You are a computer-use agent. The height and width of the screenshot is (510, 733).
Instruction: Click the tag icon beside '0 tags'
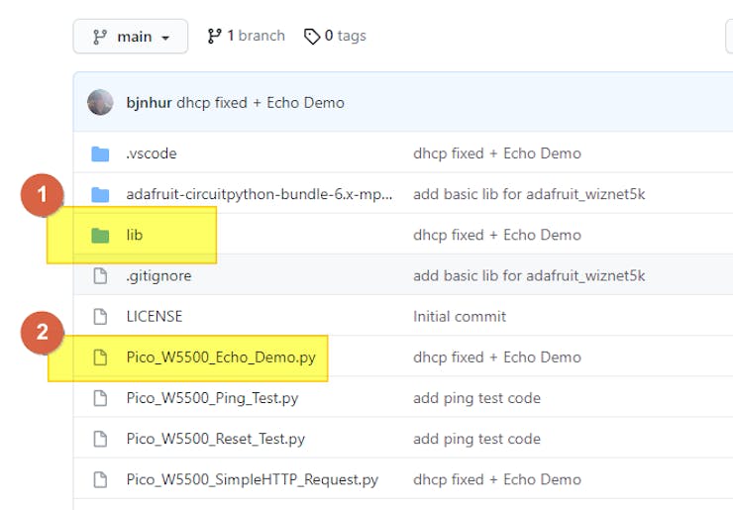click(x=312, y=36)
